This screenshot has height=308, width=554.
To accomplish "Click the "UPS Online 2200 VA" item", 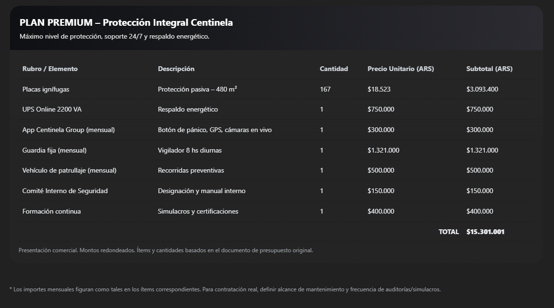I will tap(52, 110).
